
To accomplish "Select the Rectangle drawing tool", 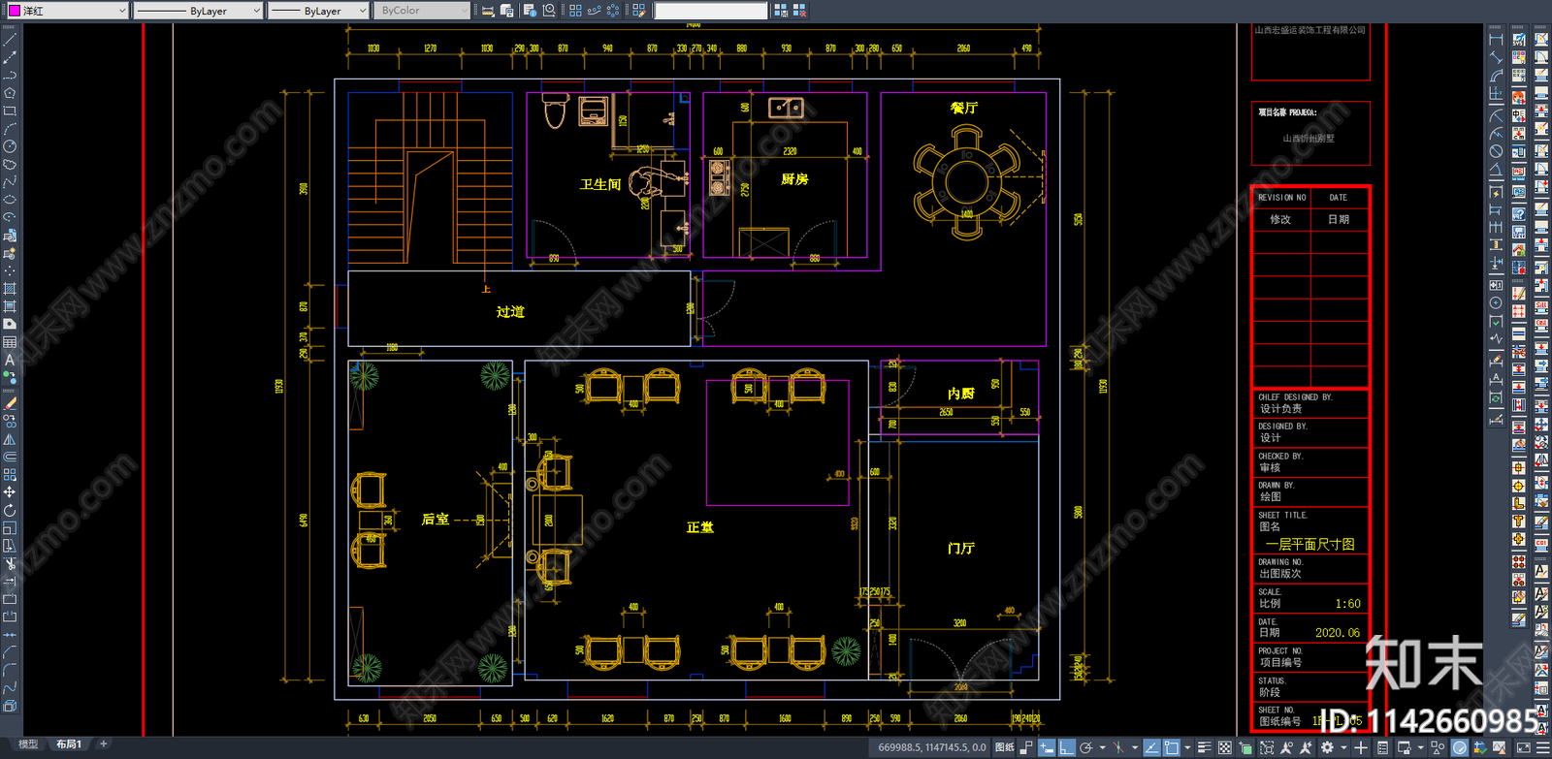I will 10,111.
